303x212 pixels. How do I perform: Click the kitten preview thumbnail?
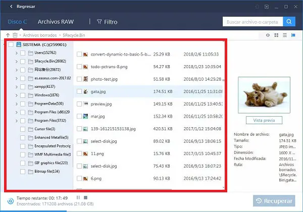click(264, 95)
